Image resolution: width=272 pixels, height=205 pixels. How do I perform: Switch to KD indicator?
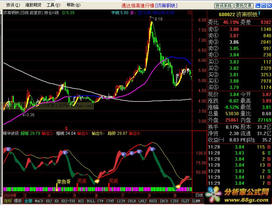(57, 201)
